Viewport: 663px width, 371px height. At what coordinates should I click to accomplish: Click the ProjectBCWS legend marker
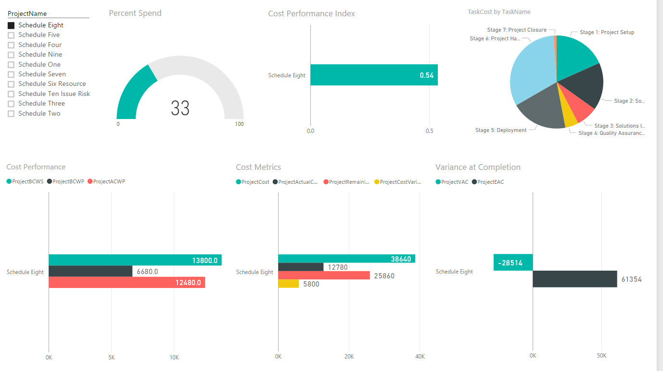(x=8, y=181)
